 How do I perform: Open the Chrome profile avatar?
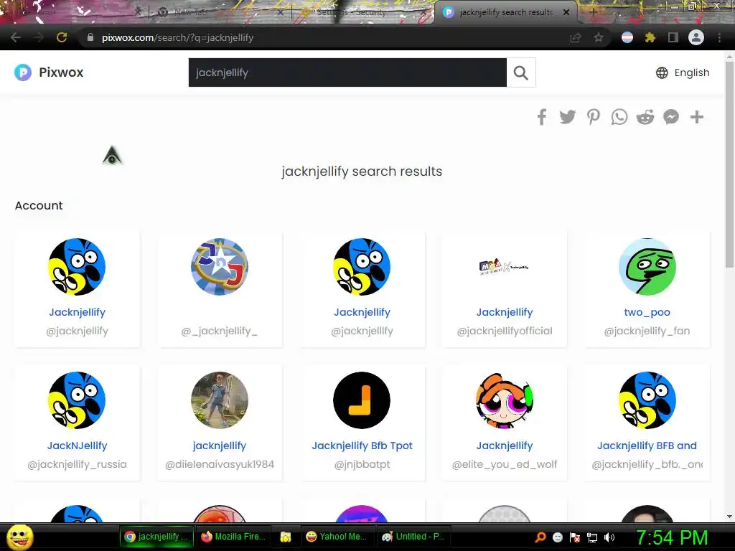(x=696, y=37)
